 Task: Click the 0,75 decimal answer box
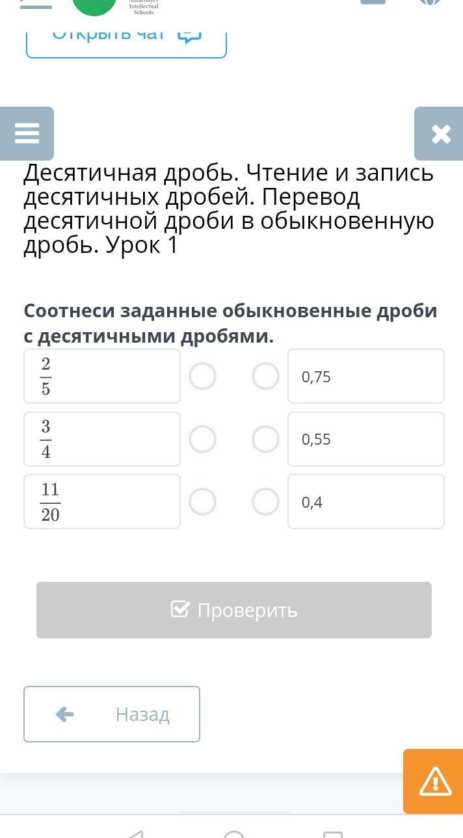click(x=366, y=376)
